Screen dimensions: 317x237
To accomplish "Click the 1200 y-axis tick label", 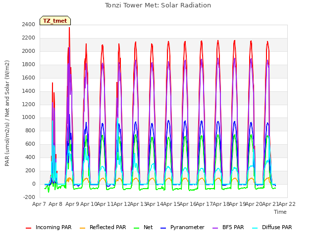I will [29, 104].
